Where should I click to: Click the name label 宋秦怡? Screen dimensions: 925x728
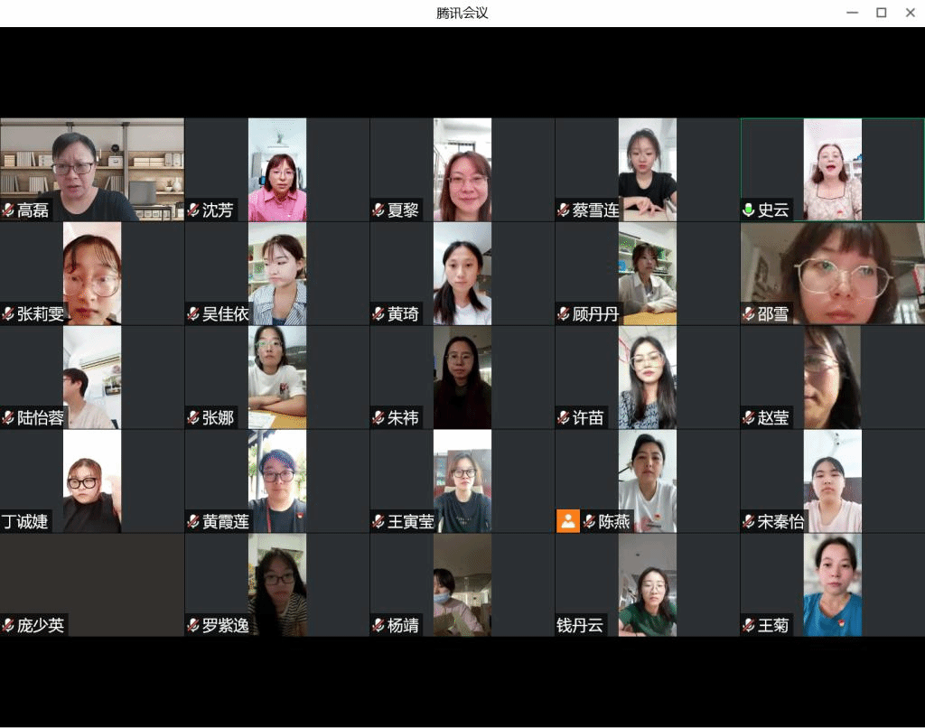[x=780, y=521]
